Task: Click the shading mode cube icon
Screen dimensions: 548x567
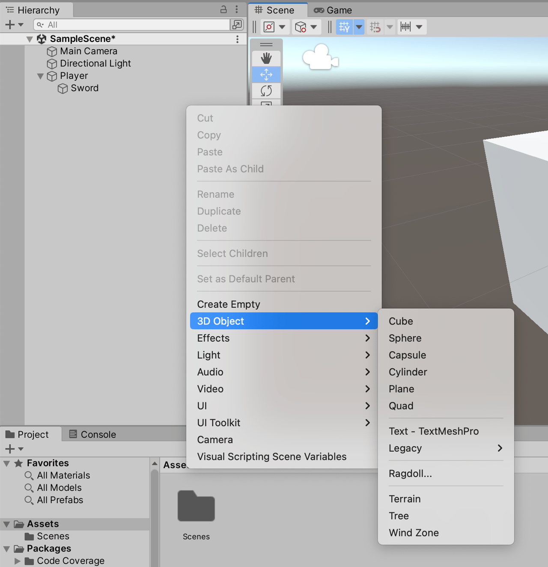Action: pyautogui.click(x=301, y=27)
